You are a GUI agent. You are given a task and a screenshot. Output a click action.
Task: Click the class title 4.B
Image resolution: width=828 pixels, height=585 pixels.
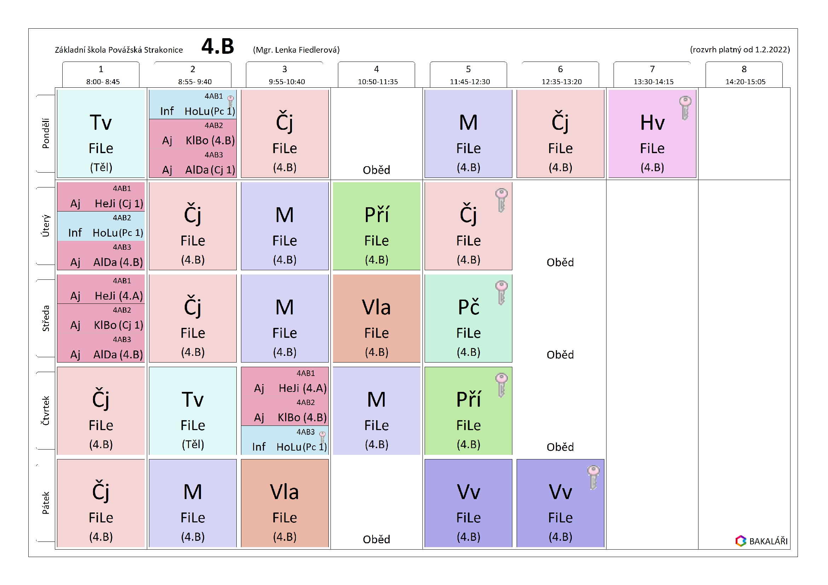pyautogui.click(x=218, y=46)
